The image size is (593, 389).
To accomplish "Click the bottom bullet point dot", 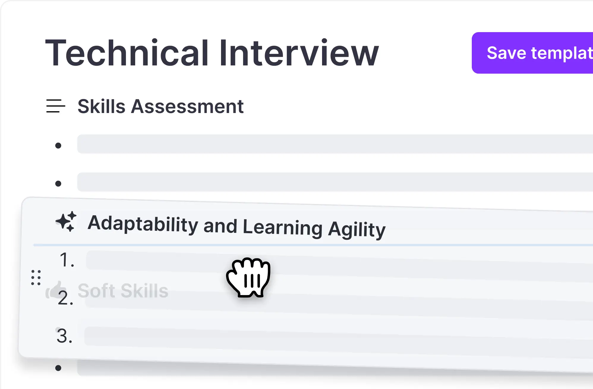I will coord(58,368).
